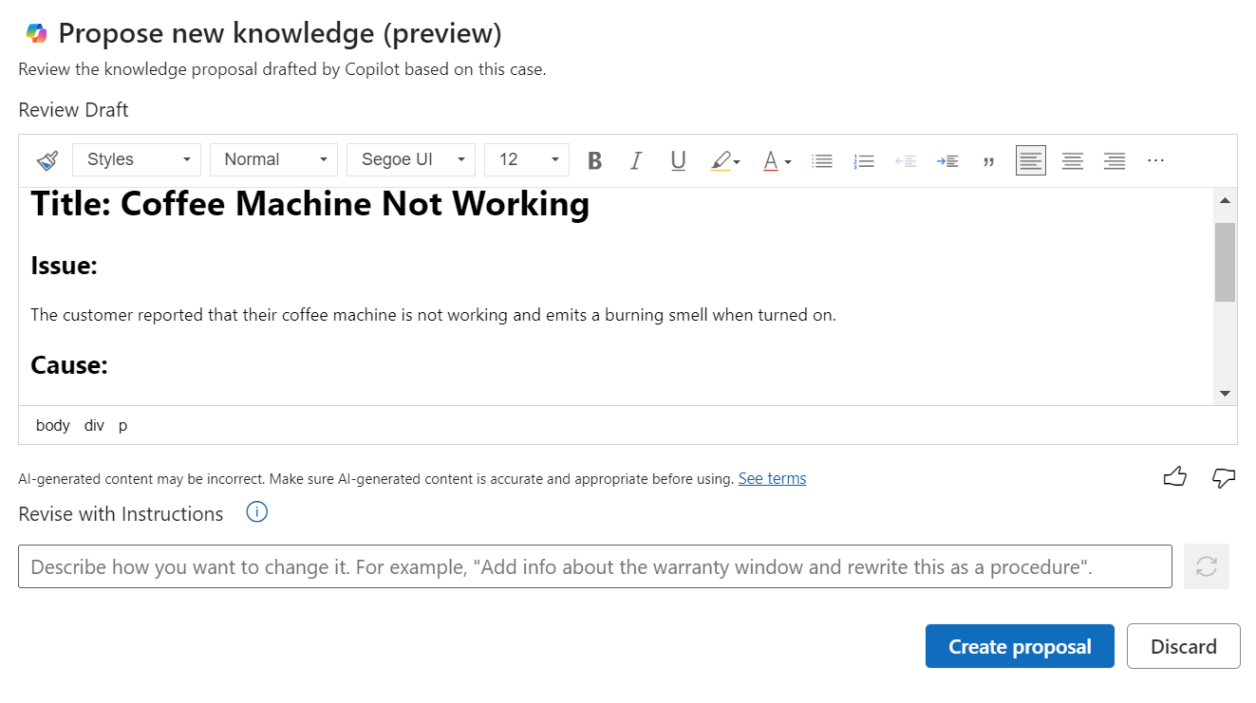Insert a numbered list
Image resolution: width=1256 pixels, height=703 pixels.
point(864,160)
